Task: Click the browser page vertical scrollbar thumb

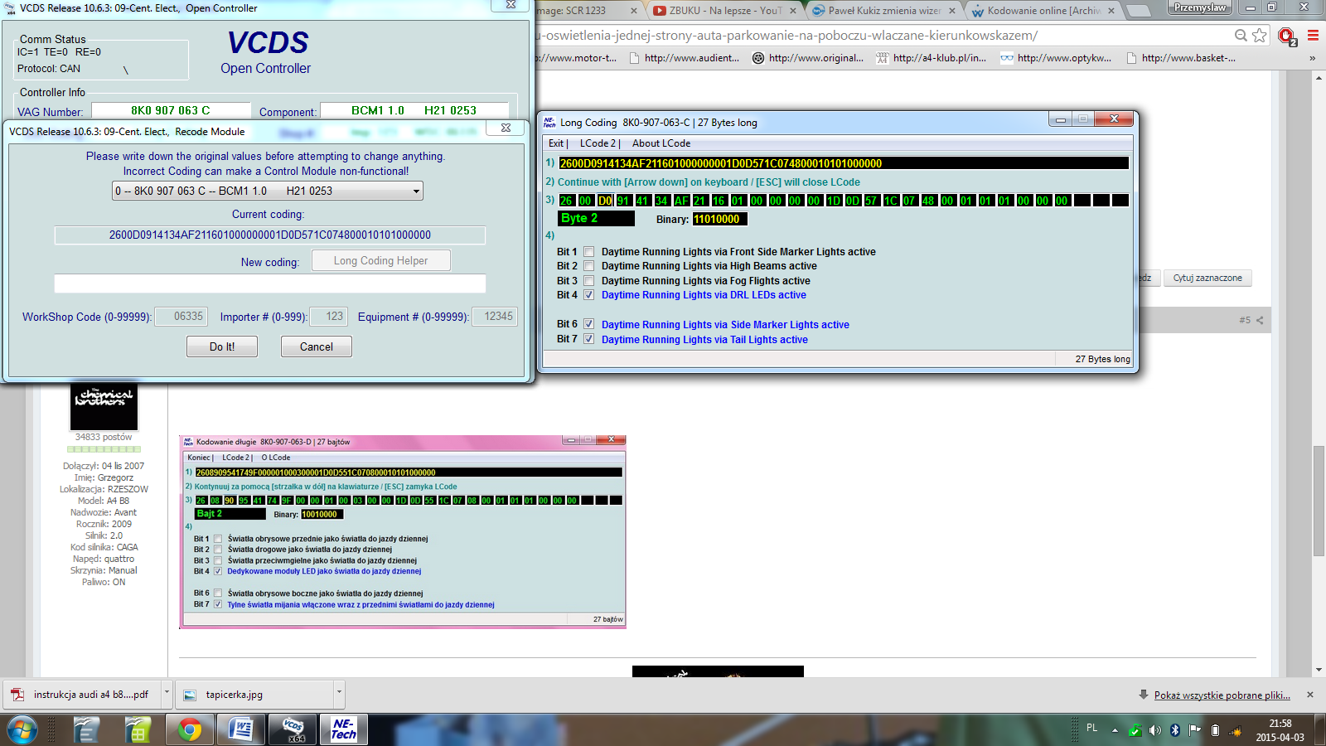Action: coord(1319,501)
